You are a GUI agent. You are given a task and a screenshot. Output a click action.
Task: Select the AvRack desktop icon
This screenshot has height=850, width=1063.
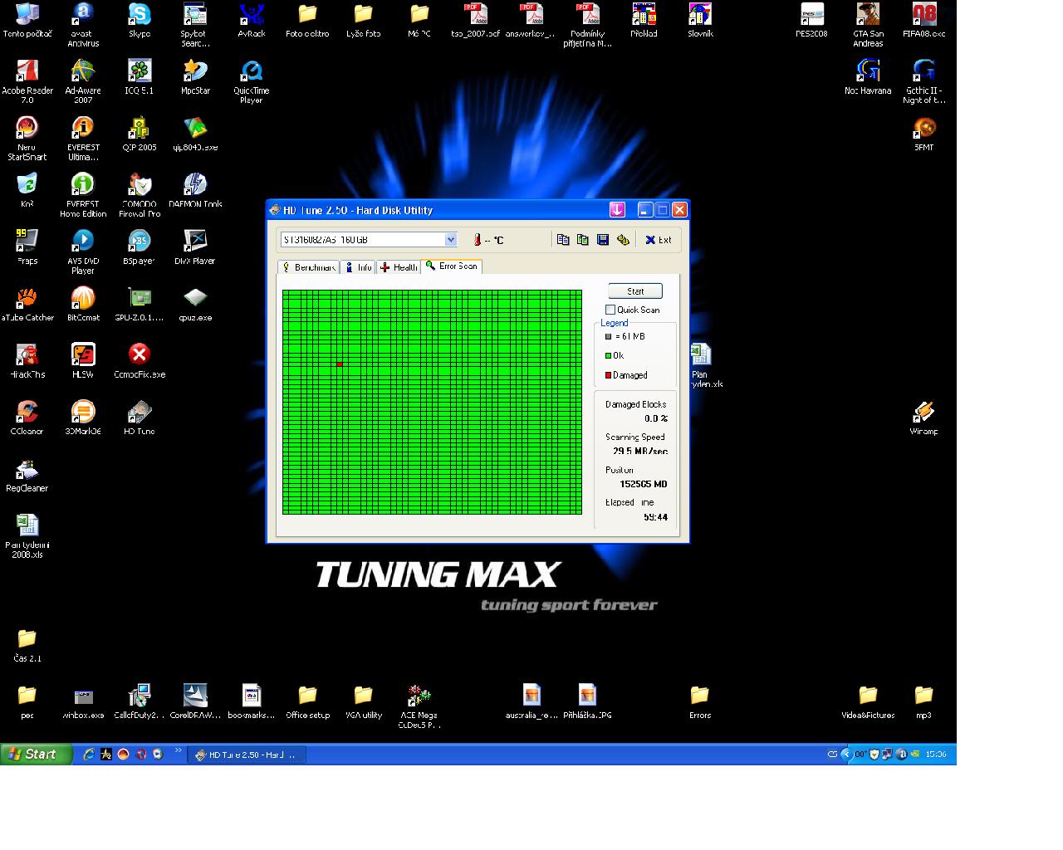coord(252,21)
